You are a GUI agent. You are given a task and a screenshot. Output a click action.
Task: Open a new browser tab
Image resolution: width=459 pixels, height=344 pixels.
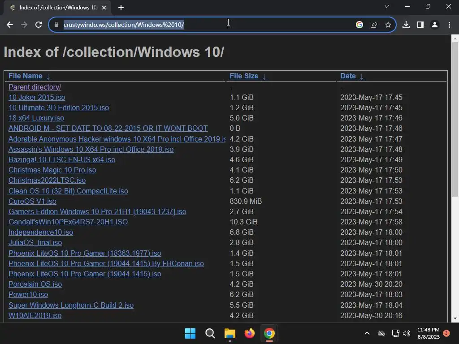[x=121, y=8]
